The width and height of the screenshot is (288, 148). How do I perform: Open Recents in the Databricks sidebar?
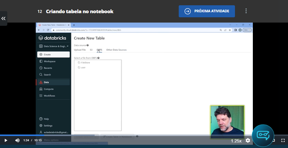point(53,68)
